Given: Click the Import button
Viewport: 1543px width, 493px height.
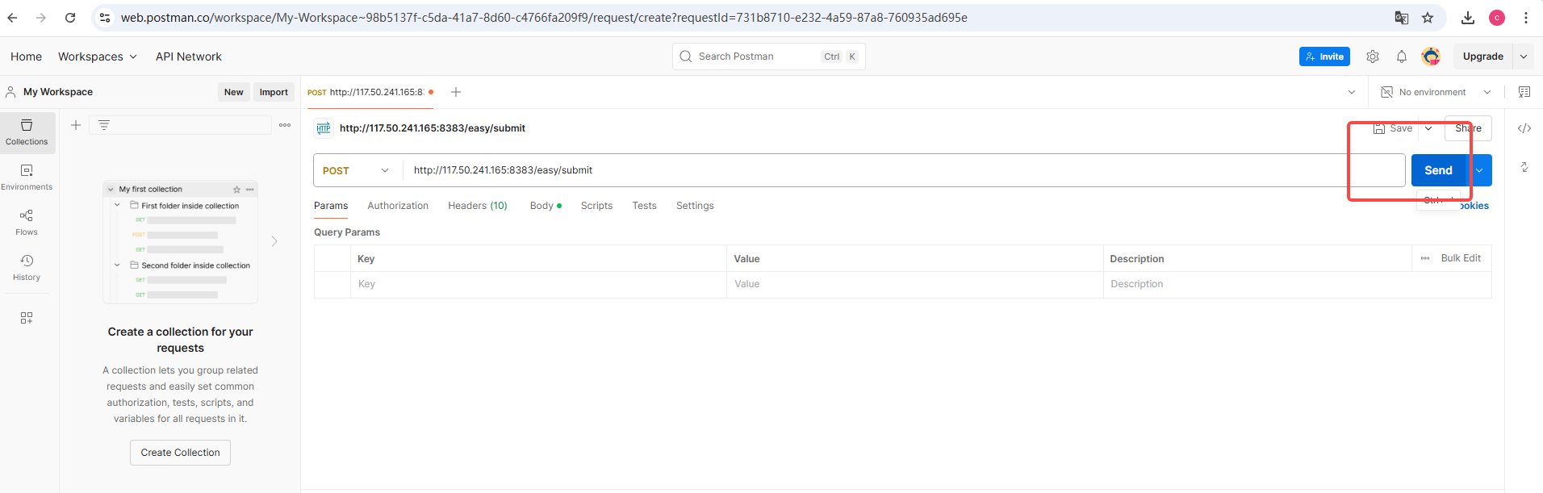Looking at the screenshot, I should [274, 92].
